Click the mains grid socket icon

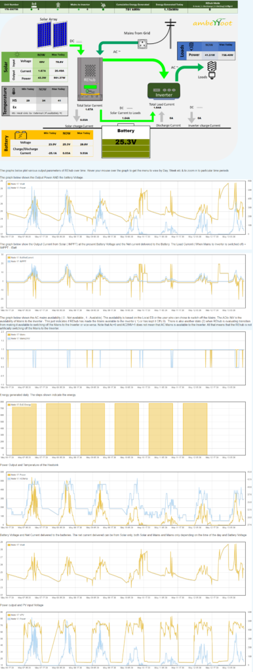[142, 44]
